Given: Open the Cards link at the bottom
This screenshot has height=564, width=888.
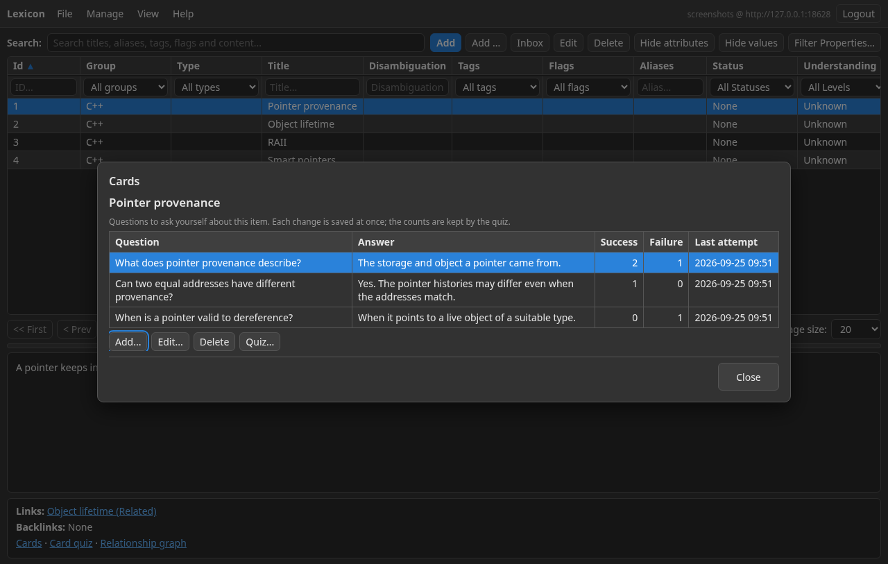Looking at the screenshot, I should point(29,543).
